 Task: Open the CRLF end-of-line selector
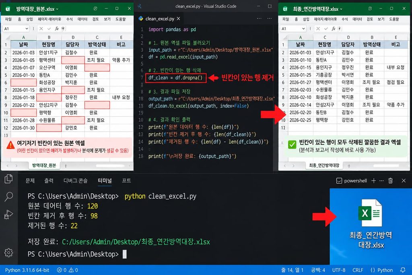coord(358,270)
